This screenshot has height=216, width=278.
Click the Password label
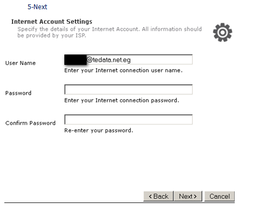click(x=18, y=93)
